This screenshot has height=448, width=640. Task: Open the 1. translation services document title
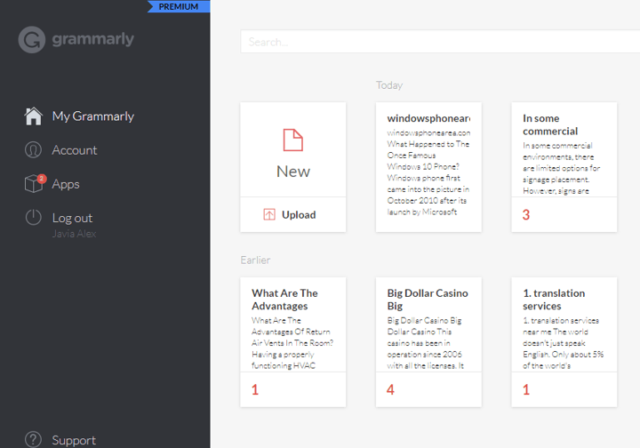click(554, 300)
